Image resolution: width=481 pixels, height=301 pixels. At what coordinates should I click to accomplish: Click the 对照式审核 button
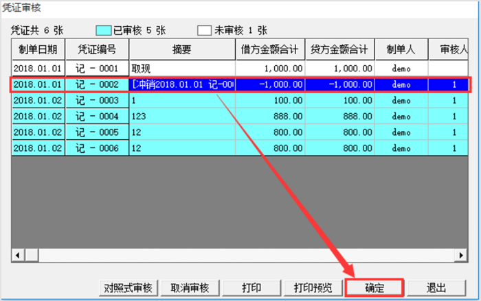click(128, 288)
